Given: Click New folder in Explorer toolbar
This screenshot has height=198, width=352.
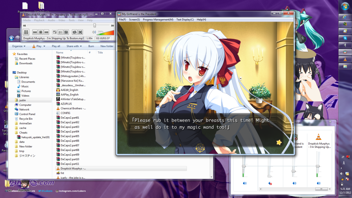Looking at the screenshot, I should click(107, 46).
